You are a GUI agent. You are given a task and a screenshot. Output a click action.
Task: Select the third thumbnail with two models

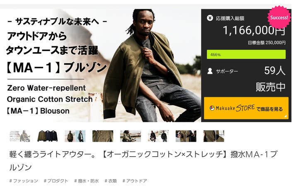pyautogui.click(x=75, y=136)
